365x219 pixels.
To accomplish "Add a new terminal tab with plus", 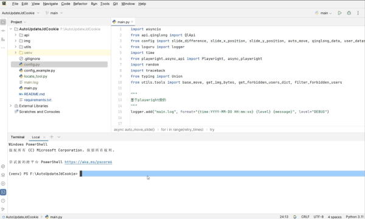I will tap(52, 136).
